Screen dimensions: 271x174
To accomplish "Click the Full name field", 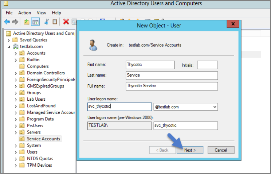I will (172, 86).
